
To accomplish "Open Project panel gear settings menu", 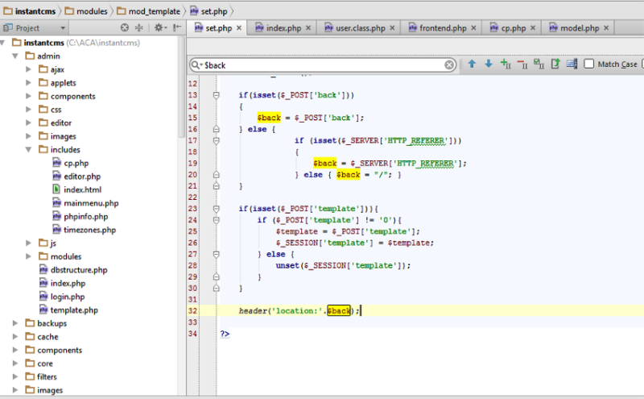I will coord(159,27).
